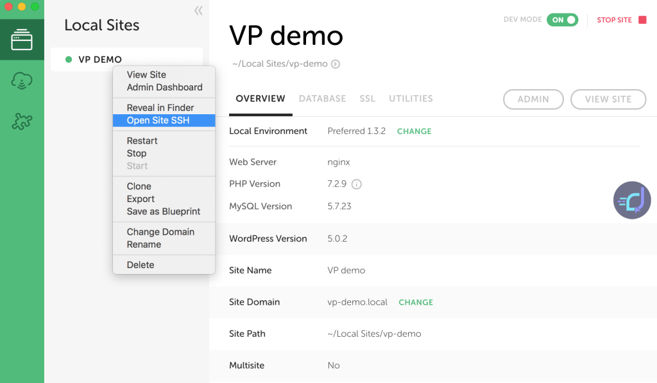The height and width of the screenshot is (383, 657).
Task: Select Clone from the context menu
Action: point(139,187)
